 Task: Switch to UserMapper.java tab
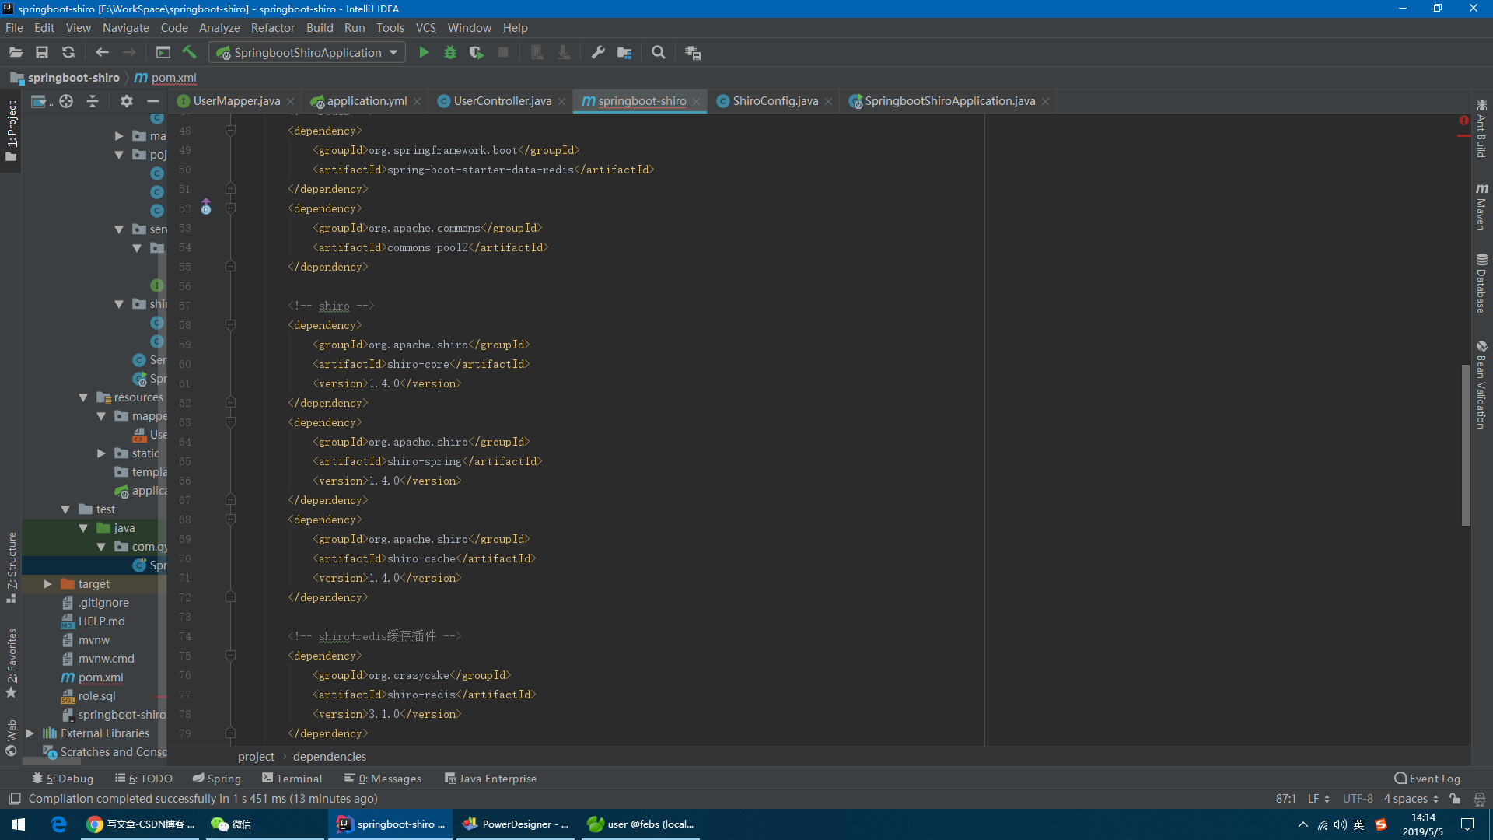click(236, 101)
